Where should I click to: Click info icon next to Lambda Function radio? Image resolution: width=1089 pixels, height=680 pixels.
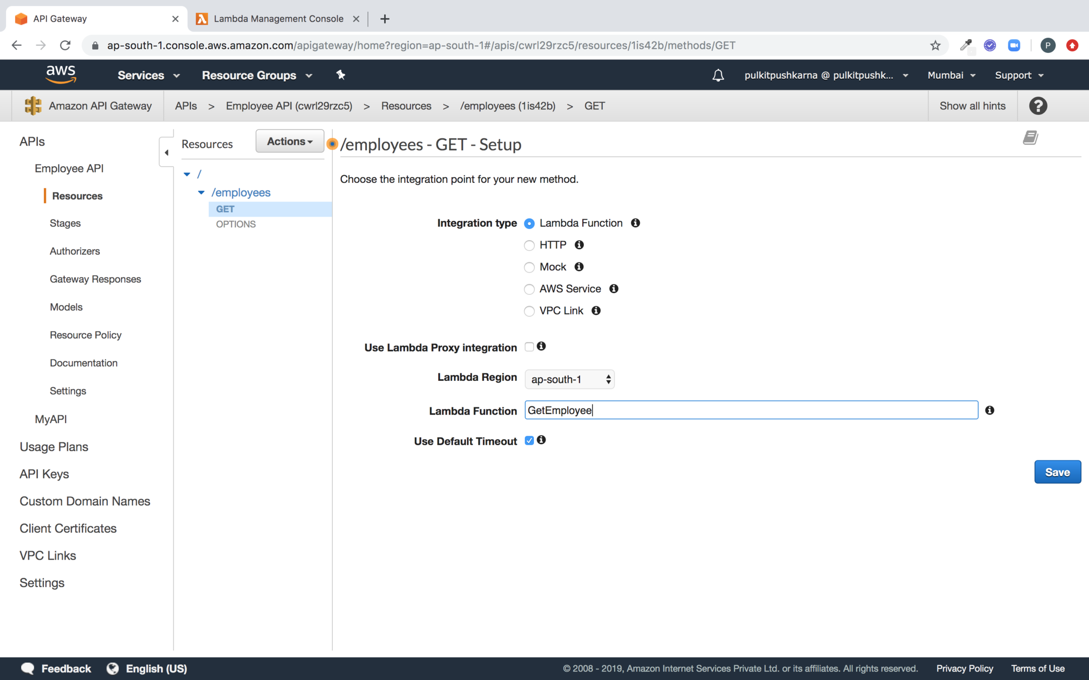[635, 223]
